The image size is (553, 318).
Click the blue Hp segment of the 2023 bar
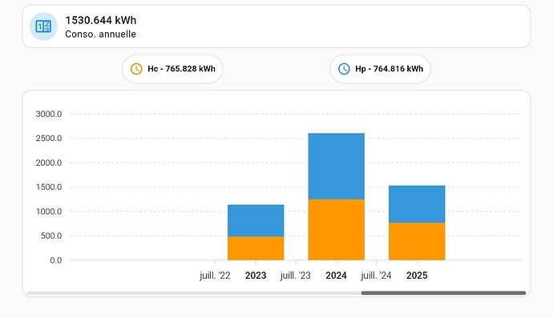tap(256, 220)
